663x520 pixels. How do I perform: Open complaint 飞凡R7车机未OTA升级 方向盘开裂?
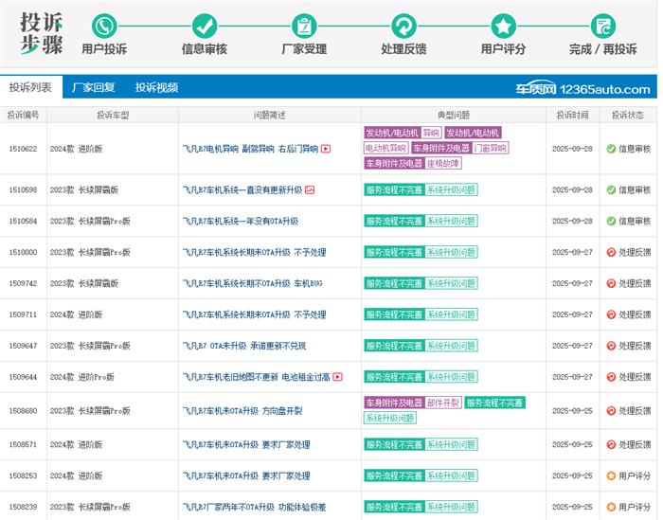coord(242,411)
